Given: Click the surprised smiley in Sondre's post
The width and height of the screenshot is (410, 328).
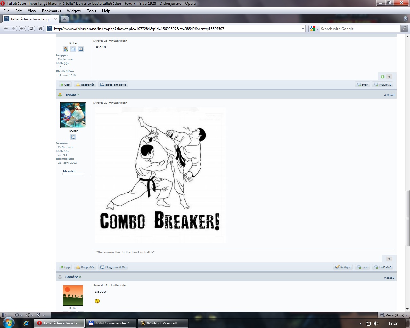Looking at the screenshot, I should tap(97, 301).
